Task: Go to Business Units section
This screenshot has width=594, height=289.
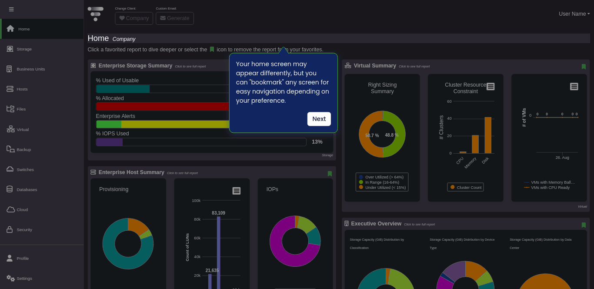Action: (42, 69)
